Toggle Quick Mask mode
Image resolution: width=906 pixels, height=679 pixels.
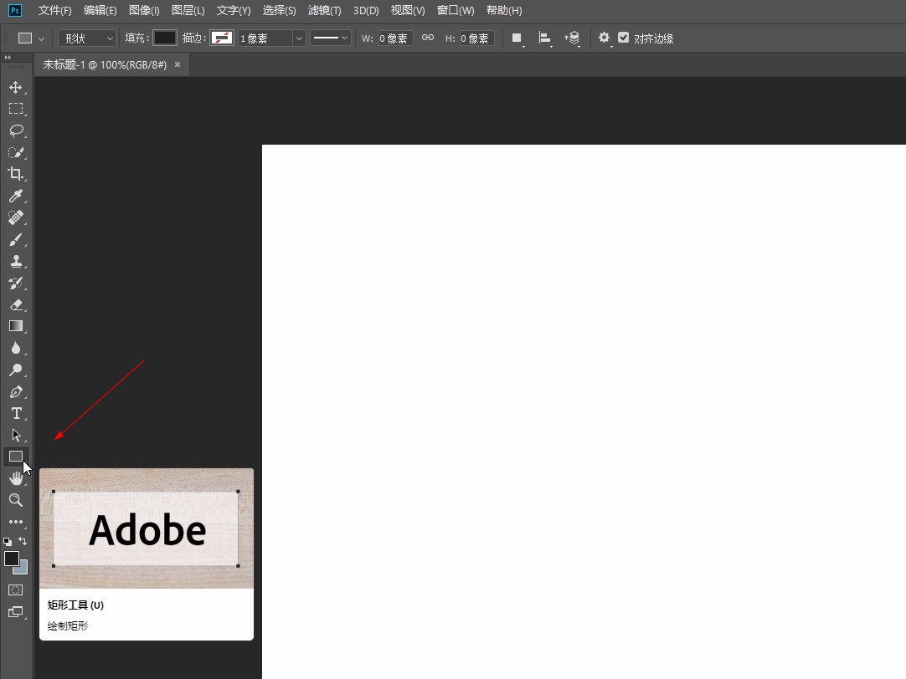tap(16, 590)
